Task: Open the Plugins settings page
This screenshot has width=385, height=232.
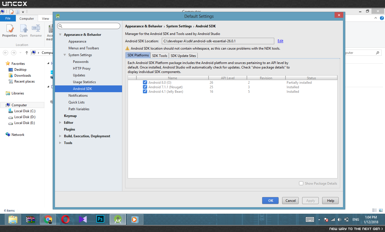Action: (70, 129)
